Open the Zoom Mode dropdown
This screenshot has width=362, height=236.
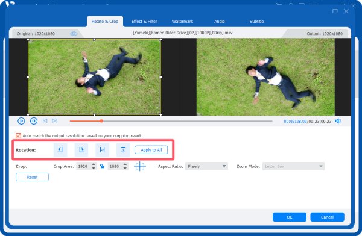[x=293, y=166]
